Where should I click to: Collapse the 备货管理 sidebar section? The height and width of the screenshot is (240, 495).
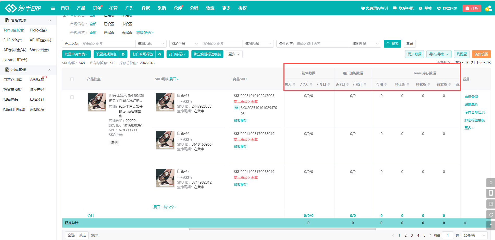coord(49,20)
